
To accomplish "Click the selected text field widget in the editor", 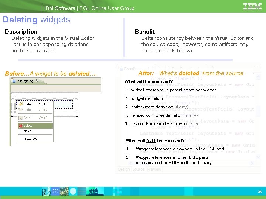I will point(63,104).
